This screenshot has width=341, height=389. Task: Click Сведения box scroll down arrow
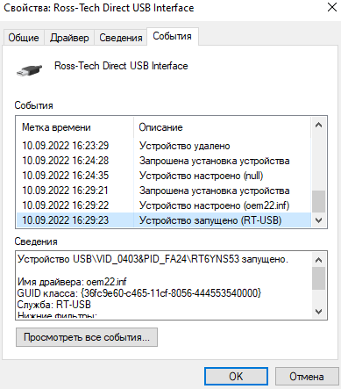(x=318, y=312)
